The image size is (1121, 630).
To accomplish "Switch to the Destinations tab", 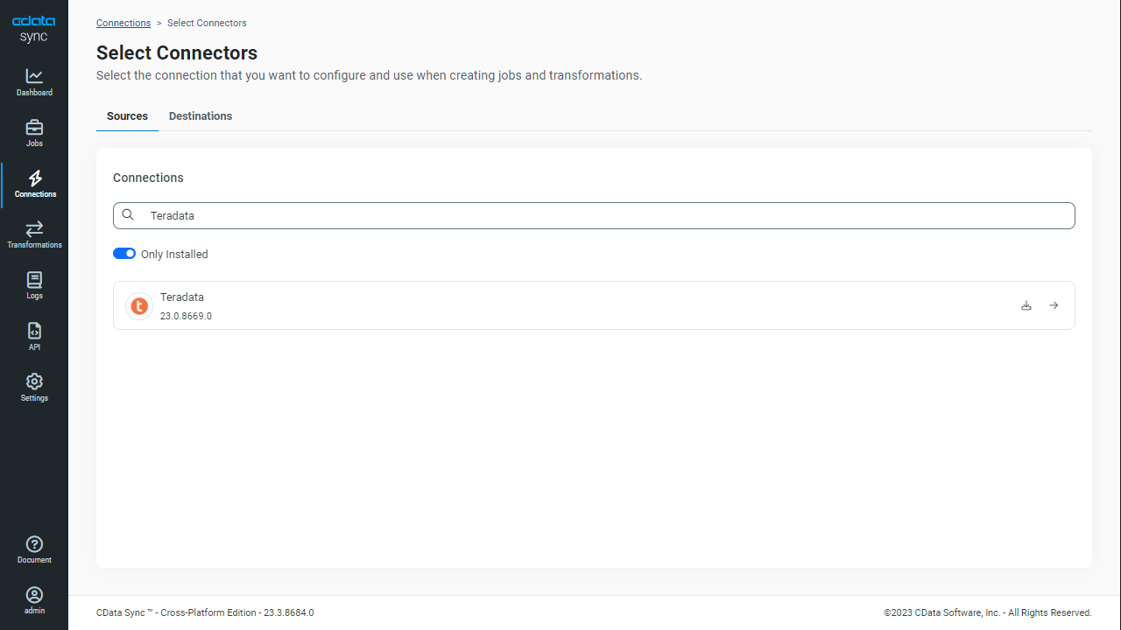I will pos(201,116).
